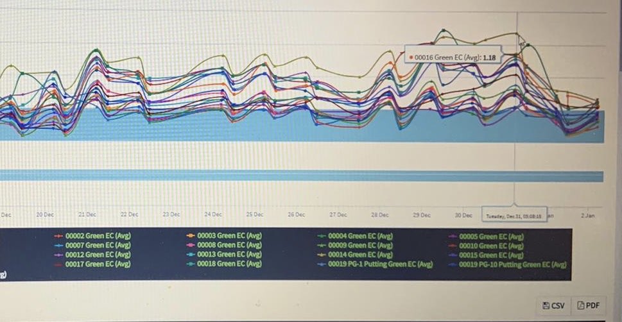Click the 21 Dec date label

pos(87,214)
